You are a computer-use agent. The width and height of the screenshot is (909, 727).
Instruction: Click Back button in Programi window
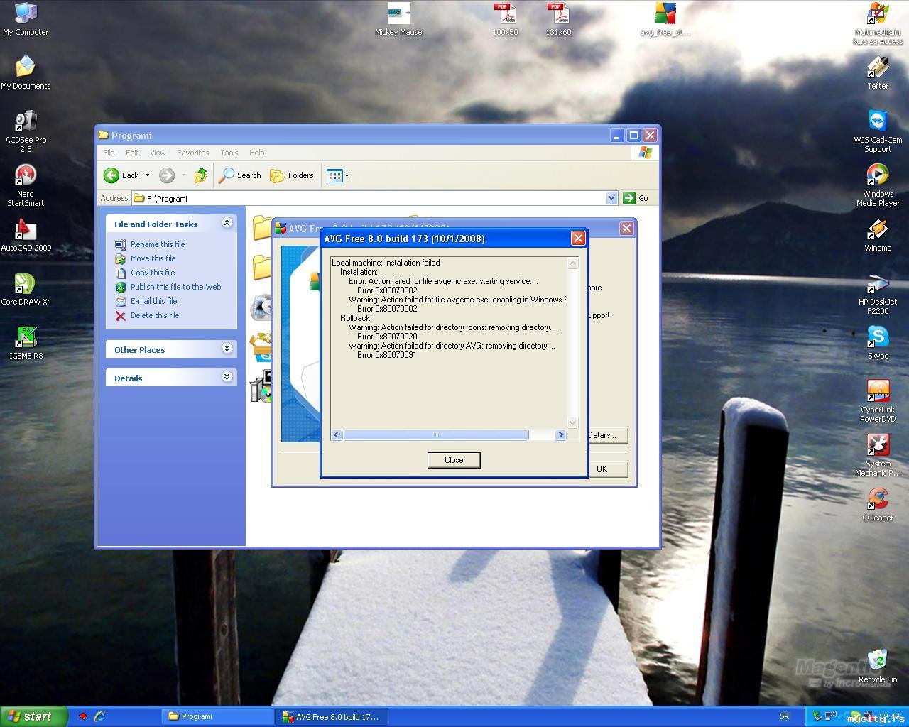click(121, 175)
